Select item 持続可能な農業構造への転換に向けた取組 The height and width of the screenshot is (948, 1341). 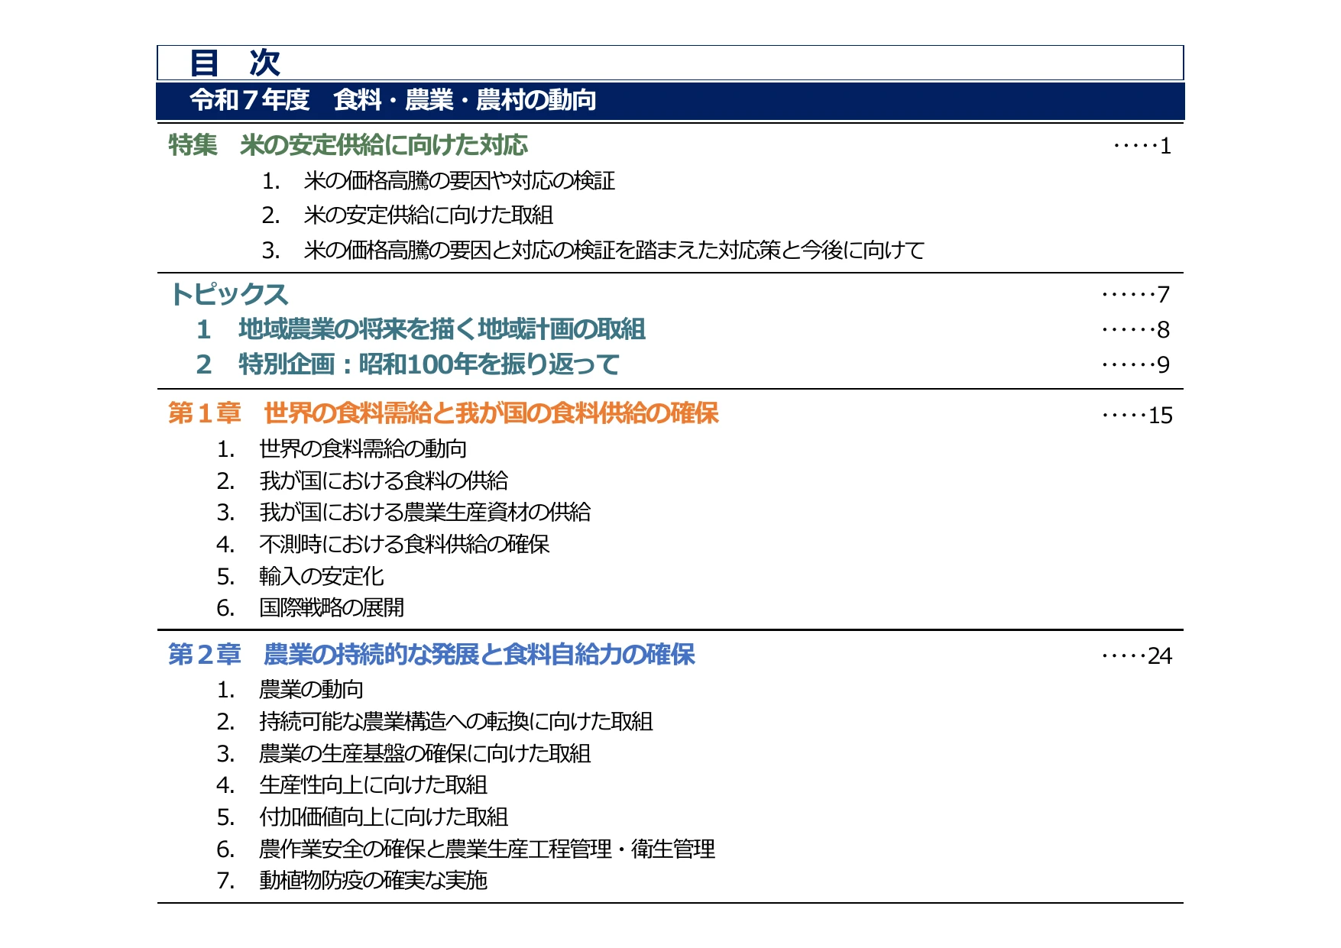pos(456,722)
